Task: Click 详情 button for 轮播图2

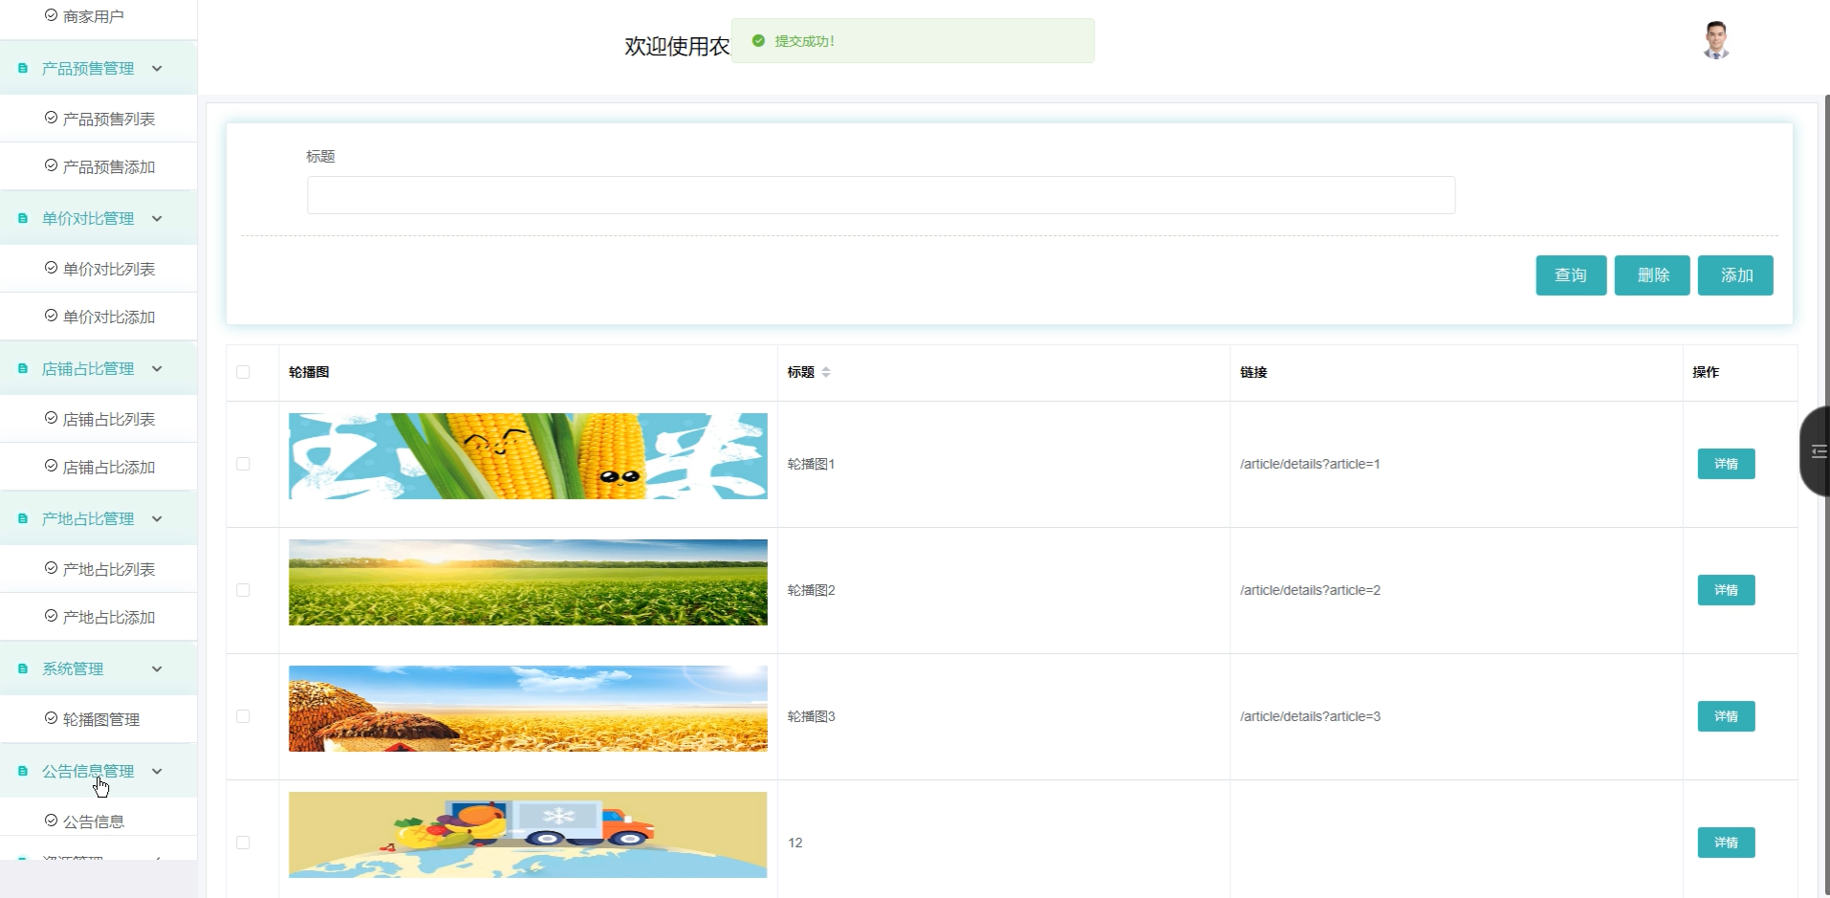Action: 1726,590
